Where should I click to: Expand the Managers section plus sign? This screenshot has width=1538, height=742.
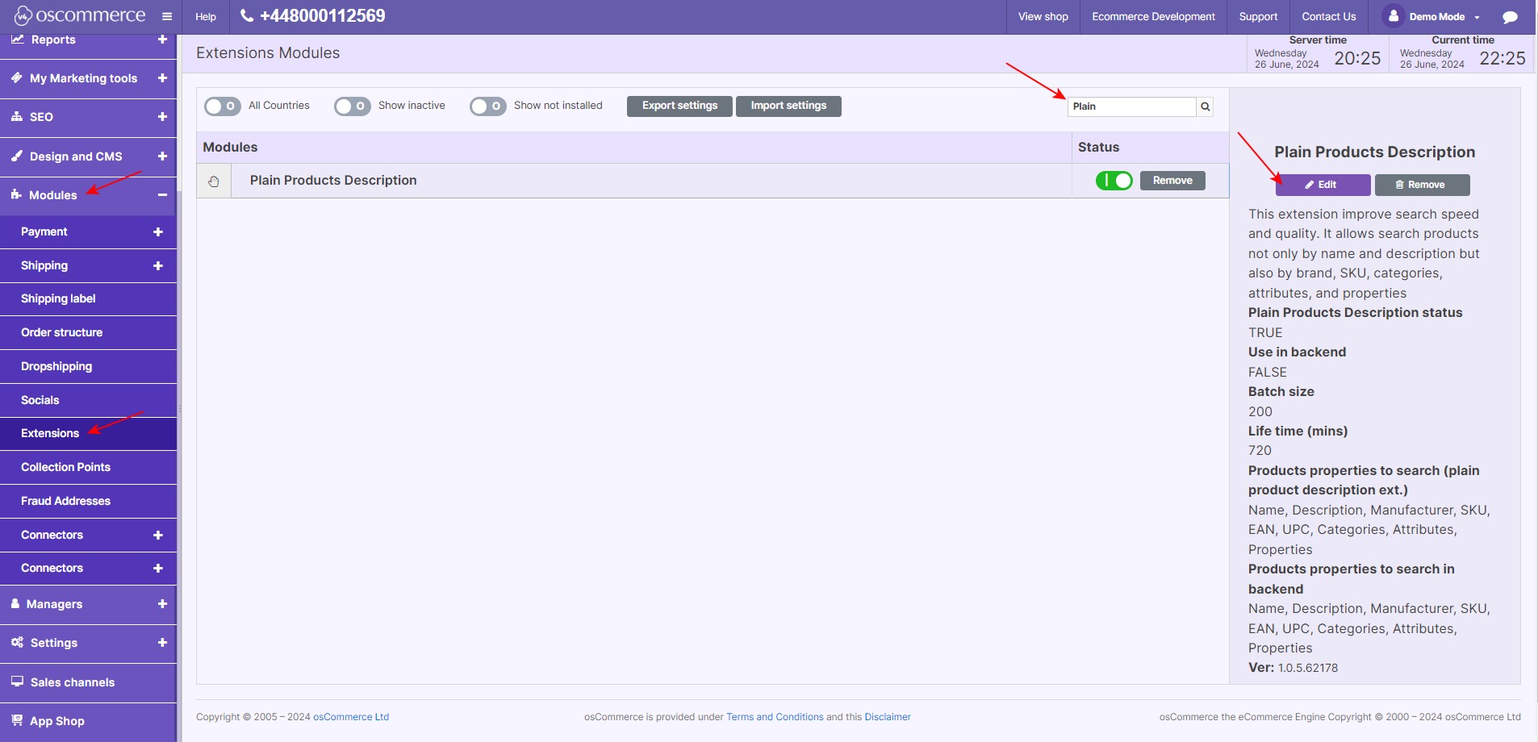coord(162,603)
